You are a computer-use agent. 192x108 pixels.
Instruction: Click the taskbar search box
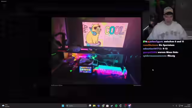click(76, 106)
